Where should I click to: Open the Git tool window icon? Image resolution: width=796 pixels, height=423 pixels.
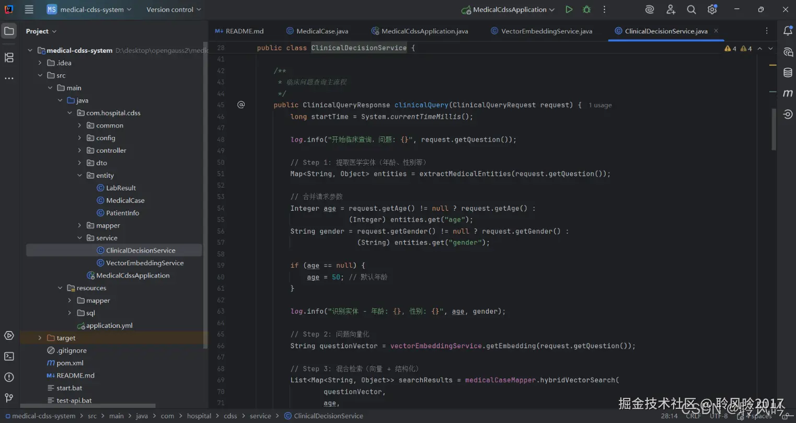[9, 398]
